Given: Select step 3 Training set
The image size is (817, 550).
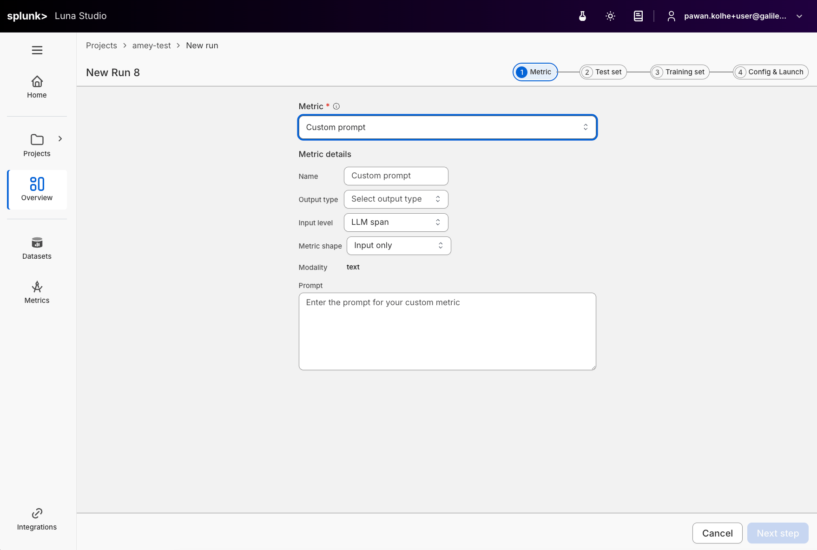Looking at the screenshot, I should coord(680,72).
